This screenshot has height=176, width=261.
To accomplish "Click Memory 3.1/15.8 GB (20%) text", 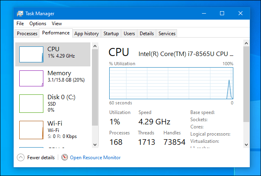I will pyautogui.click(x=66, y=80).
